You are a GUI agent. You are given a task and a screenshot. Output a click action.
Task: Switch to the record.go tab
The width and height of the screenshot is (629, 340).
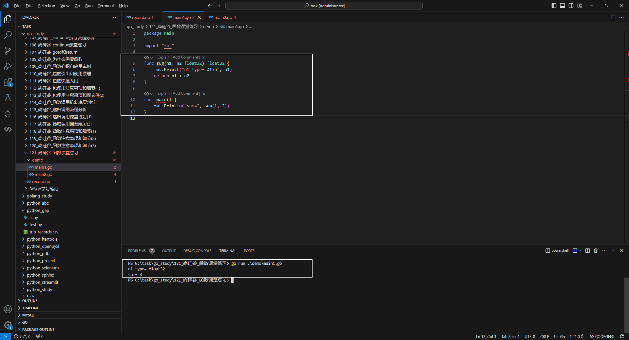142,17
